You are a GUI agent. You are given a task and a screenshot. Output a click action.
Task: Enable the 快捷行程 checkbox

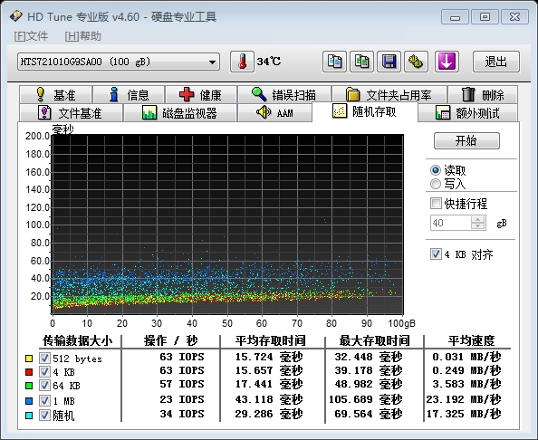(436, 204)
